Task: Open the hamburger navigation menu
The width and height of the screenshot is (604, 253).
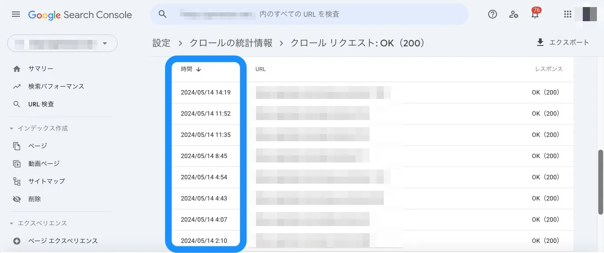Action: tap(16, 14)
